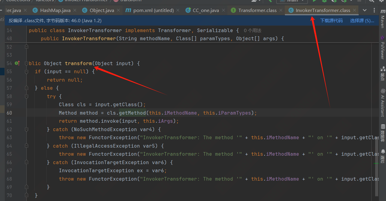This screenshot has height=201, width=386.
Task: Close the Transformer.class tab
Action: point(281,10)
